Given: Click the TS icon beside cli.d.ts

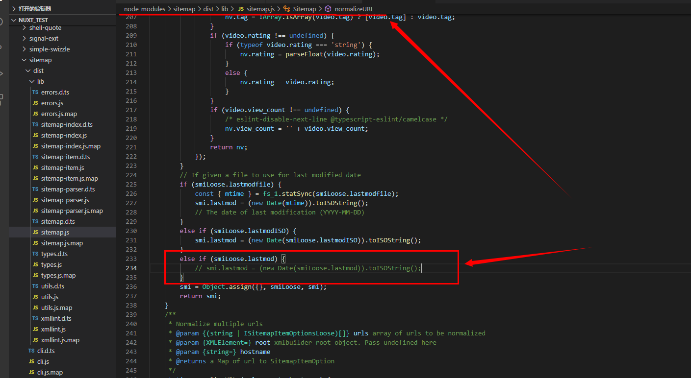Looking at the screenshot, I should pyautogui.click(x=31, y=351).
